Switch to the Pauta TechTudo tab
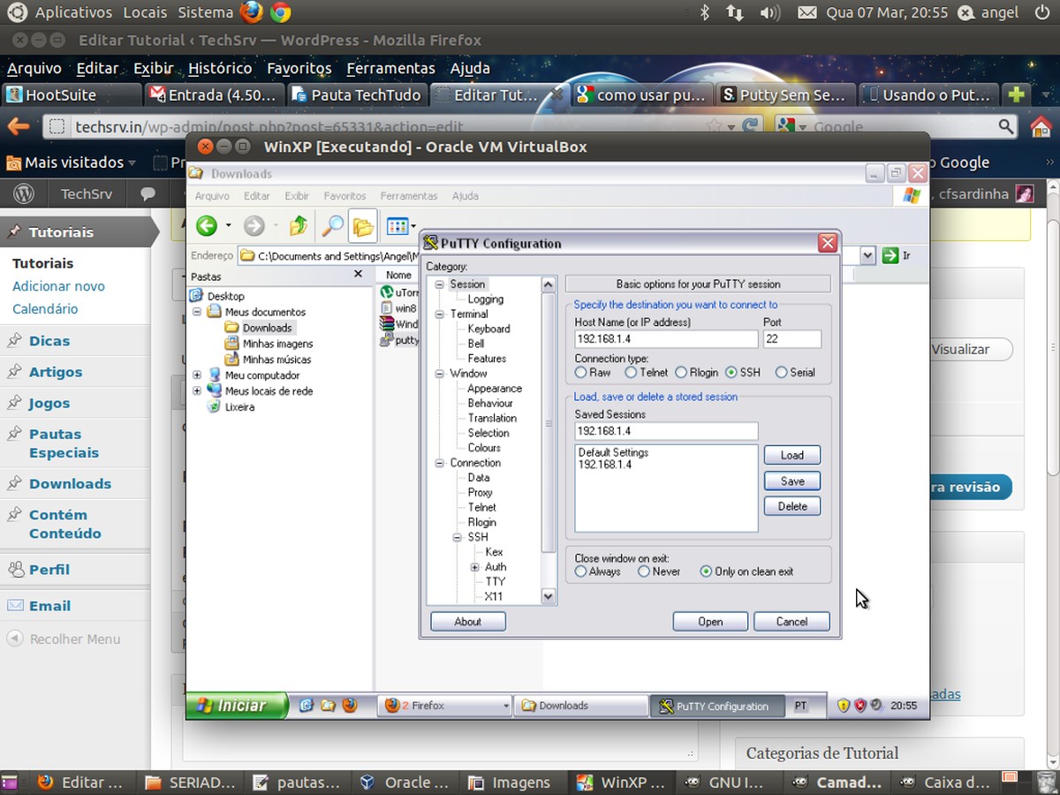This screenshot has width=1060, height=795. tap(357, 95)
